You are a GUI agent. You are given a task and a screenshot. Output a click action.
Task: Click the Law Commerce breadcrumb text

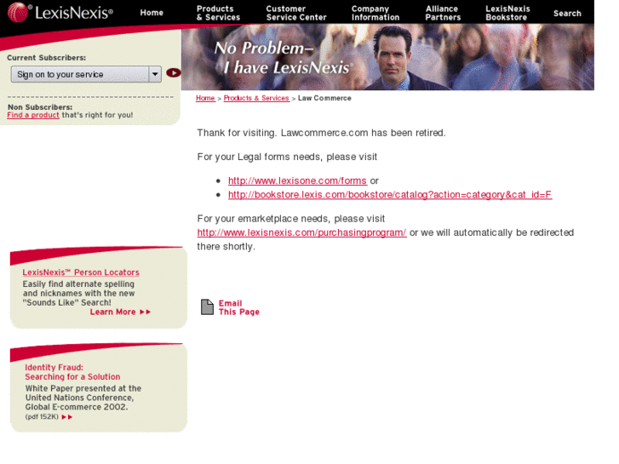click(324, 98)
